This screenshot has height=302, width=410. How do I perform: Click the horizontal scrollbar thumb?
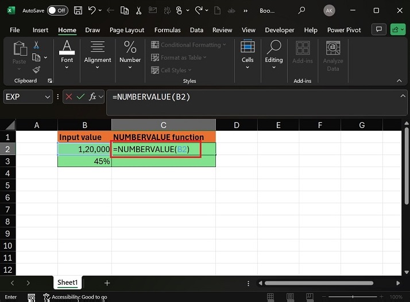click(x=319, y=283)
